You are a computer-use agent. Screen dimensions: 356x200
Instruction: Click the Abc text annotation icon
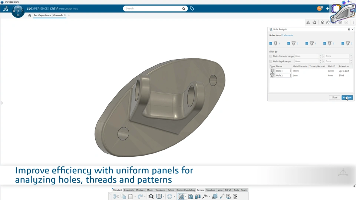[205, 196]
